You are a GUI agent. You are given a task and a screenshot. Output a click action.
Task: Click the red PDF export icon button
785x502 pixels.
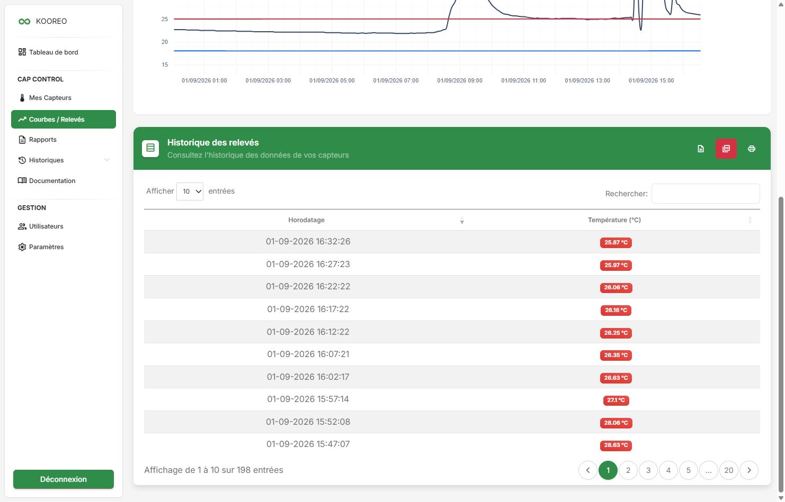pos(726,149)
